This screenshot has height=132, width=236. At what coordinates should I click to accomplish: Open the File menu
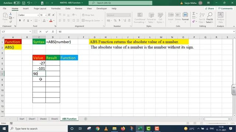(4, 8)
